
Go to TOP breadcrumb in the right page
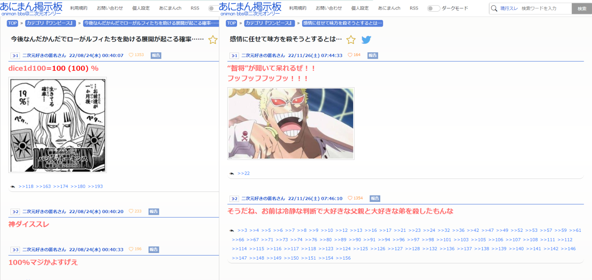click(231, 23)
